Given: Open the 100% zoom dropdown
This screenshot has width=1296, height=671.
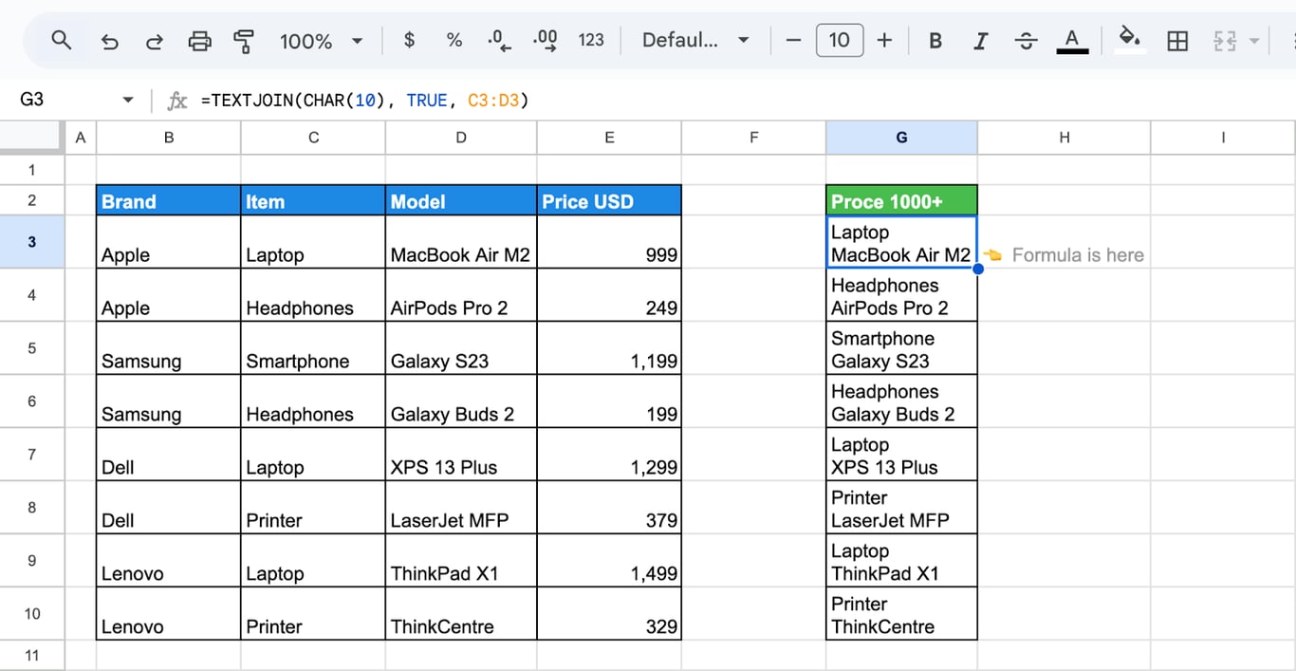Looking at the screenshot, I should (322, 41).
